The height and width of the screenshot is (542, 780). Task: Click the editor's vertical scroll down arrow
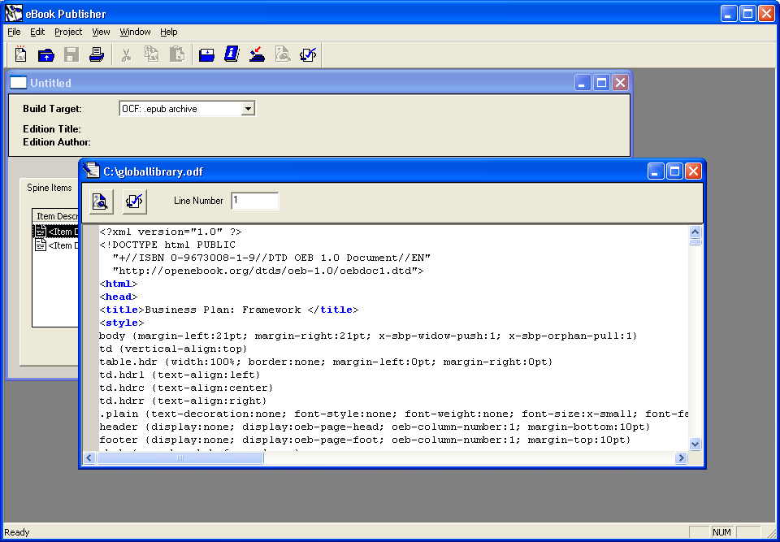[x=695, y=444]
